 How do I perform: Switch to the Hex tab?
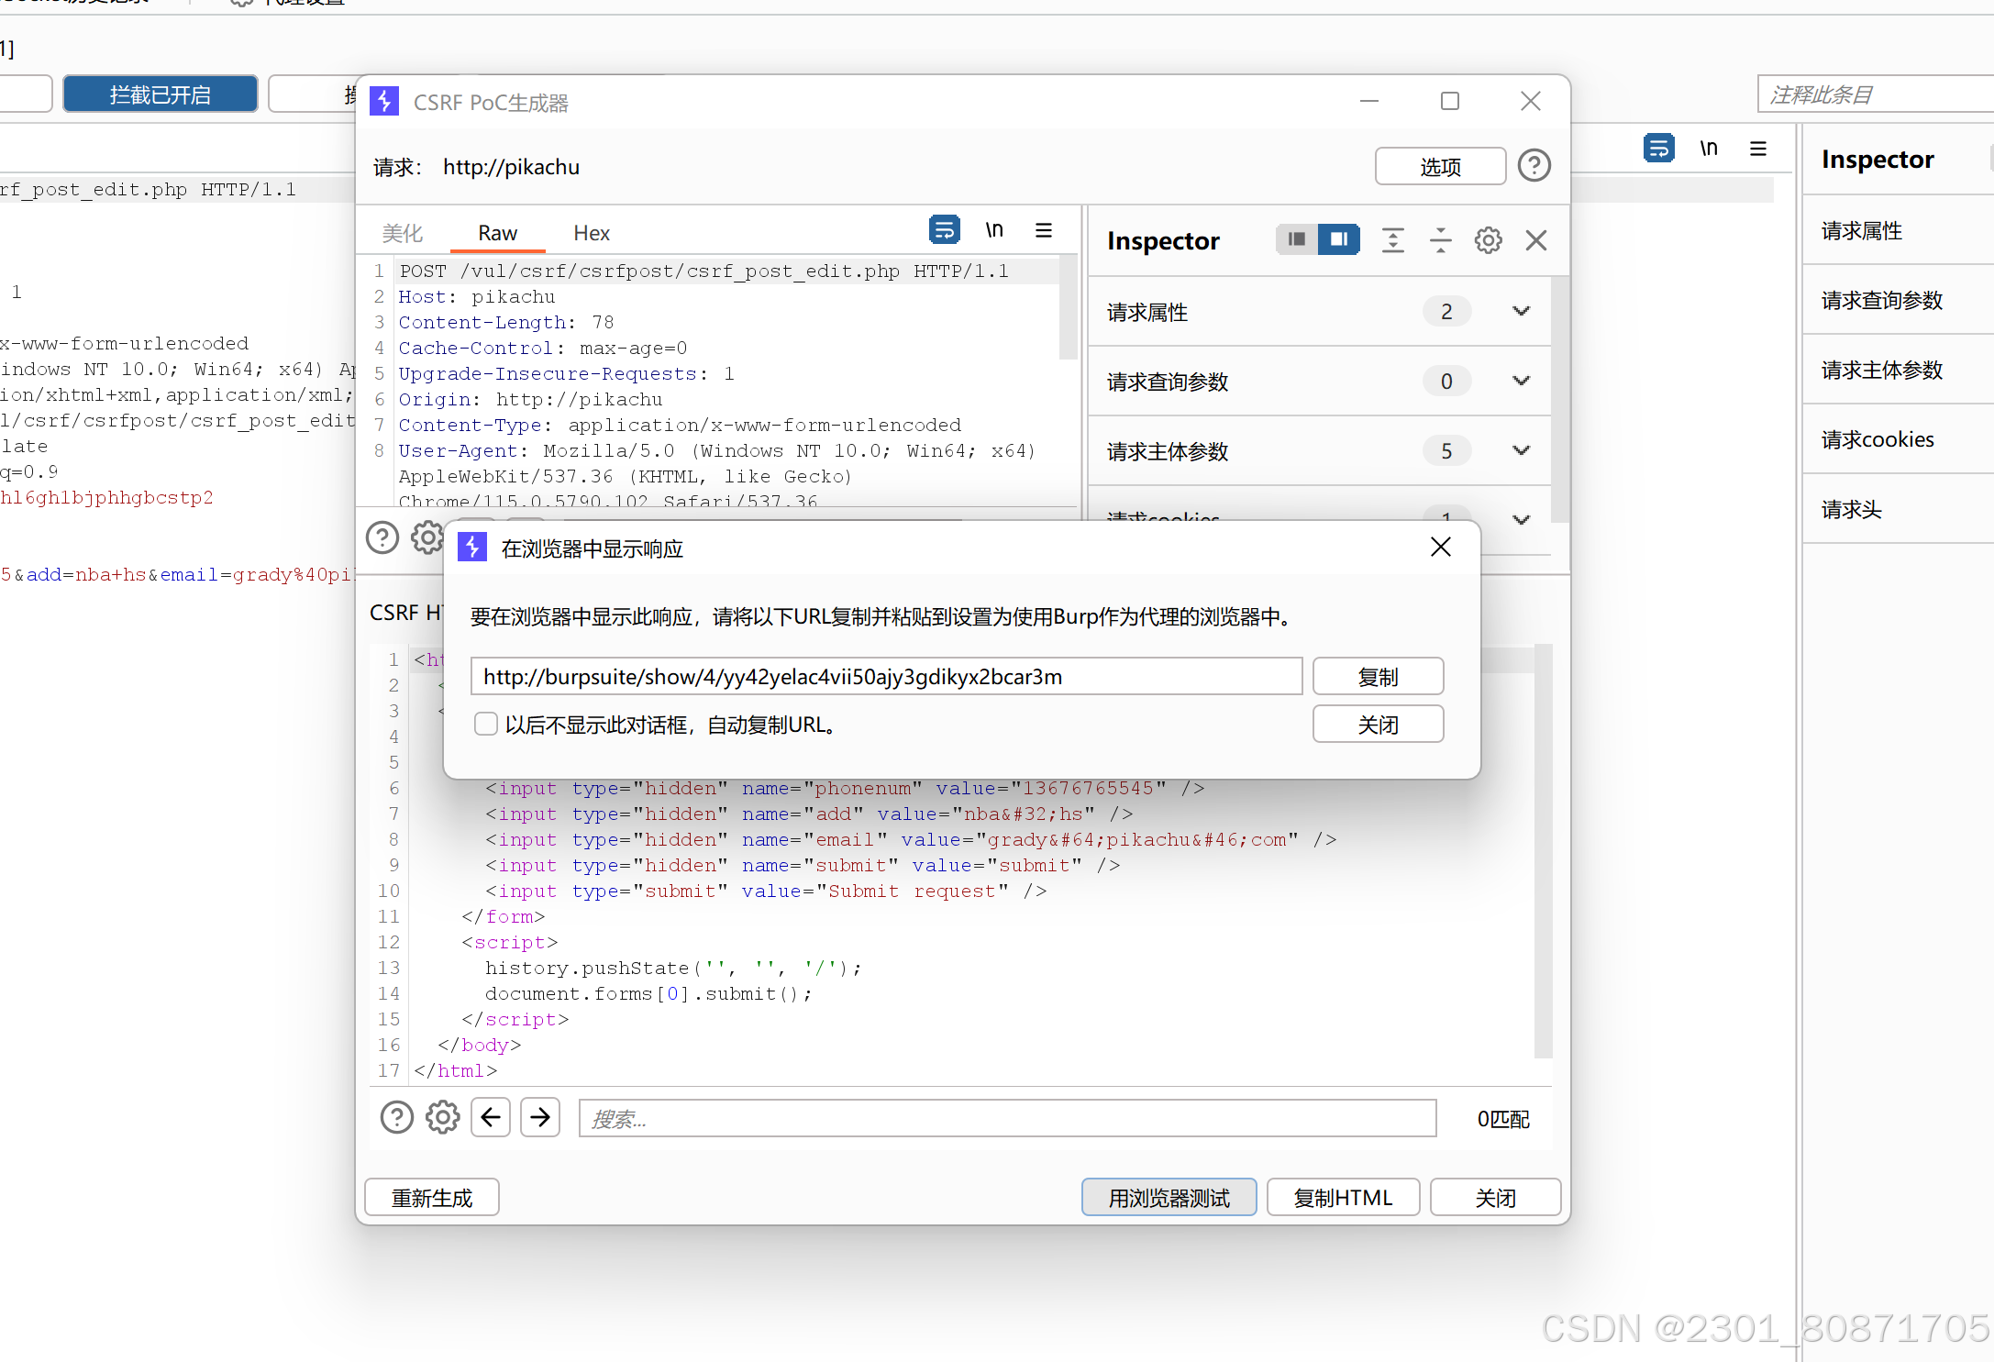coord(591,233)
